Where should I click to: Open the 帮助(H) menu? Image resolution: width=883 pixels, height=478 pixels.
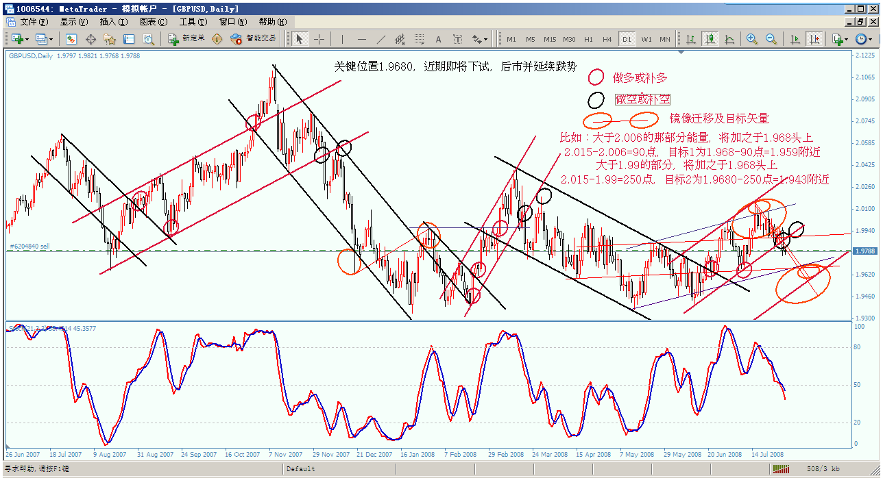coord(274,22)
